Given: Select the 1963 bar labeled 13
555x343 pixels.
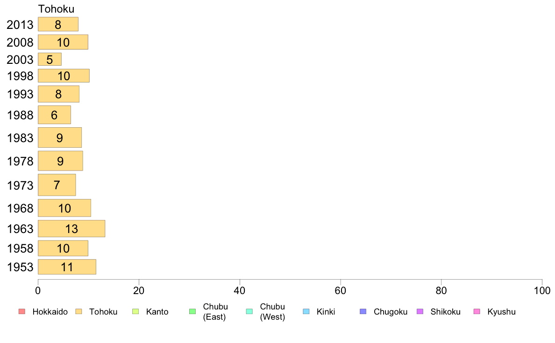Looking at the screenshot, I should [71, 228].
